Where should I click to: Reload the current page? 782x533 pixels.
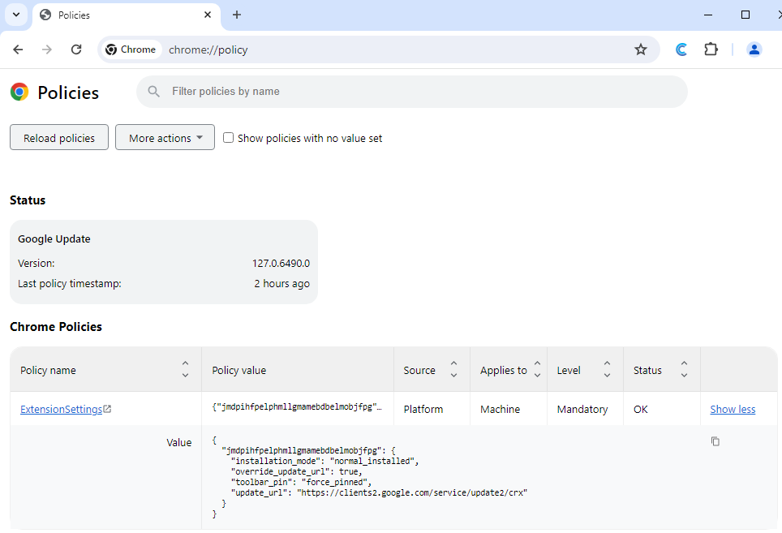(x=75, y=49)
